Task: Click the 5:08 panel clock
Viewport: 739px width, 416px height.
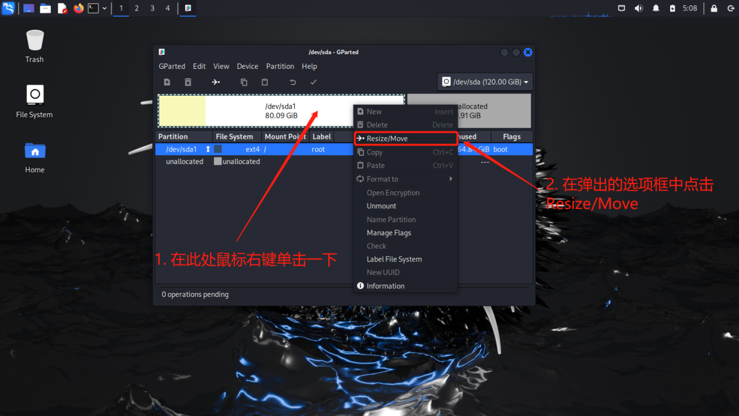Action: pyautogui.click(x=690, y=8)
